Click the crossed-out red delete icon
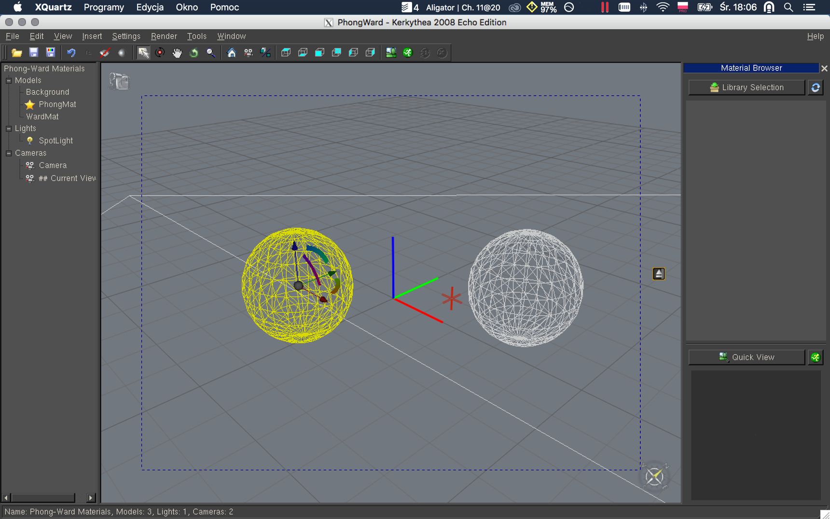830x519 pixels. coord(105,53)
